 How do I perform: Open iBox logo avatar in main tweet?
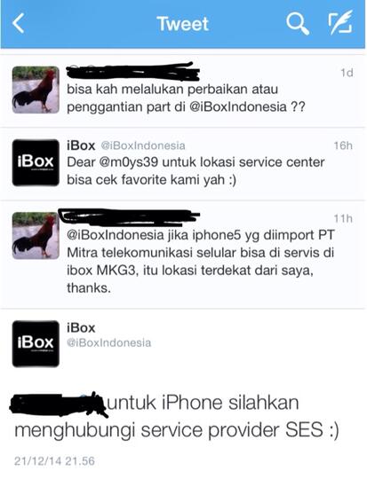36,343
